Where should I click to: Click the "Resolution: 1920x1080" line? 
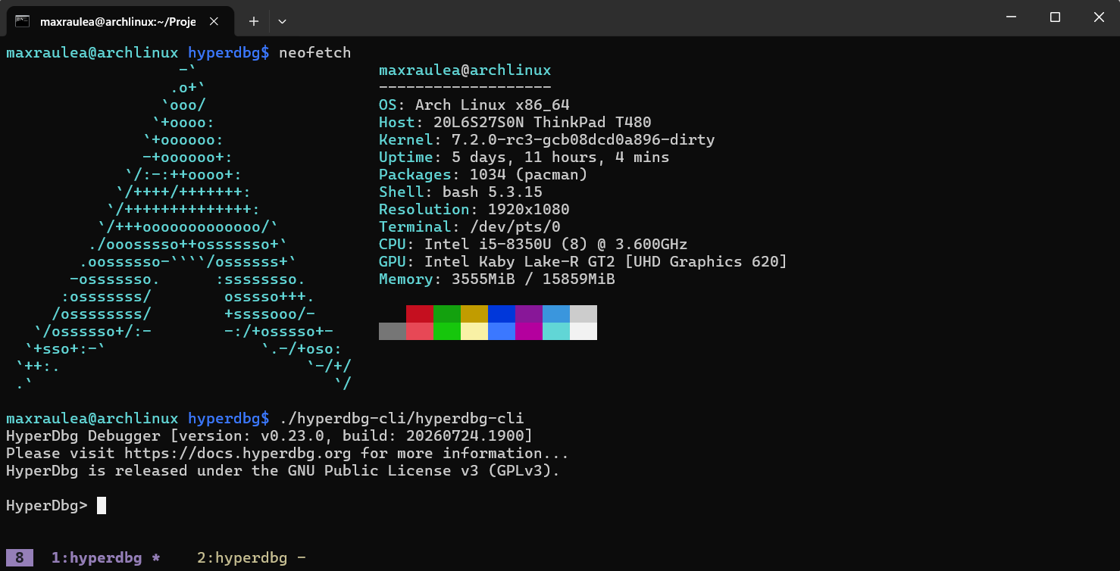pos(474,210)
